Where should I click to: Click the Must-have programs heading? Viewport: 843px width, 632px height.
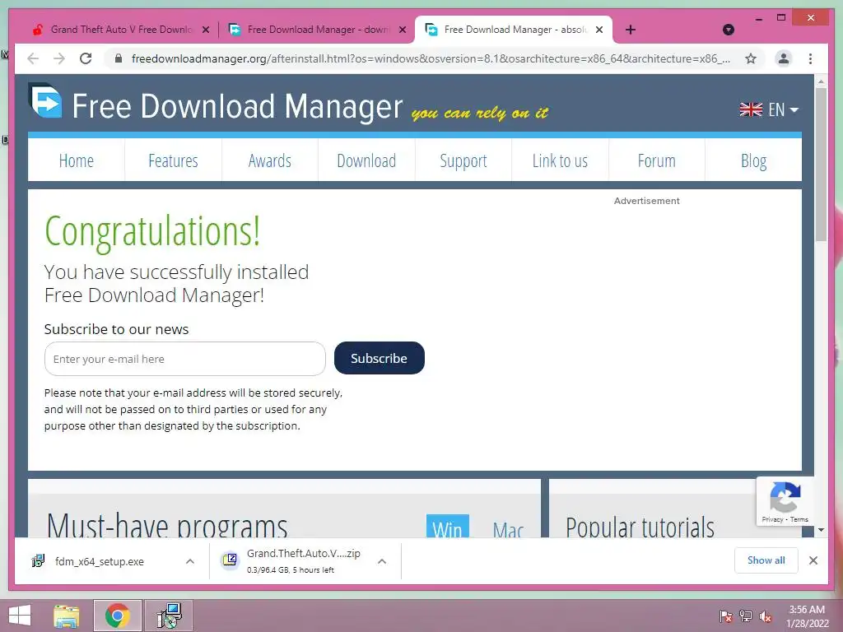point(167,525)
